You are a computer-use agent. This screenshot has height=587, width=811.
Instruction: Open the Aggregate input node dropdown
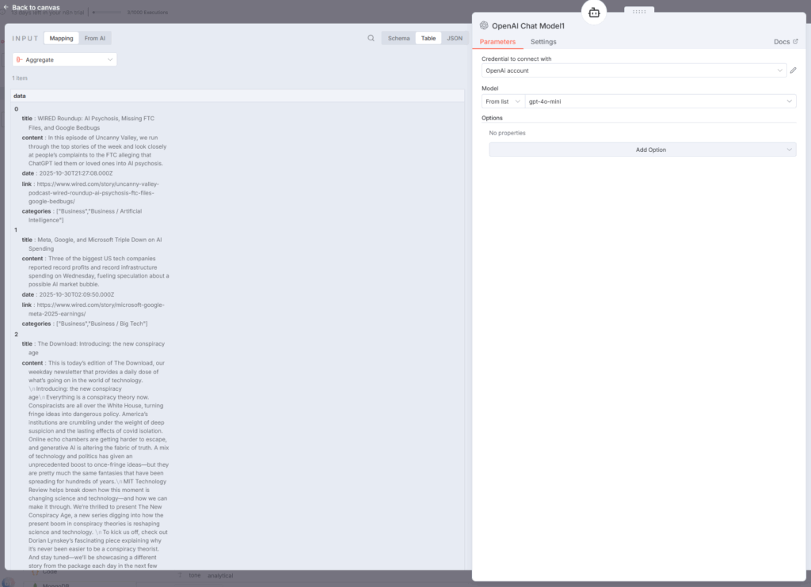65,59
